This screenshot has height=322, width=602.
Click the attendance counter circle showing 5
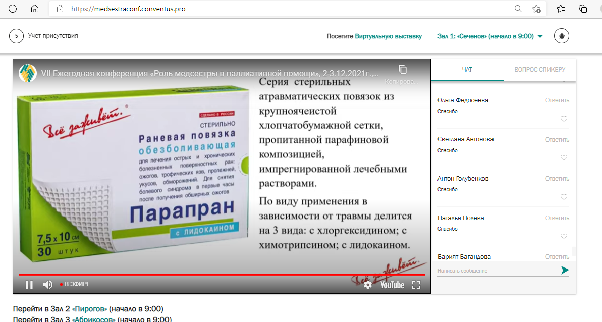click(16, 36)
